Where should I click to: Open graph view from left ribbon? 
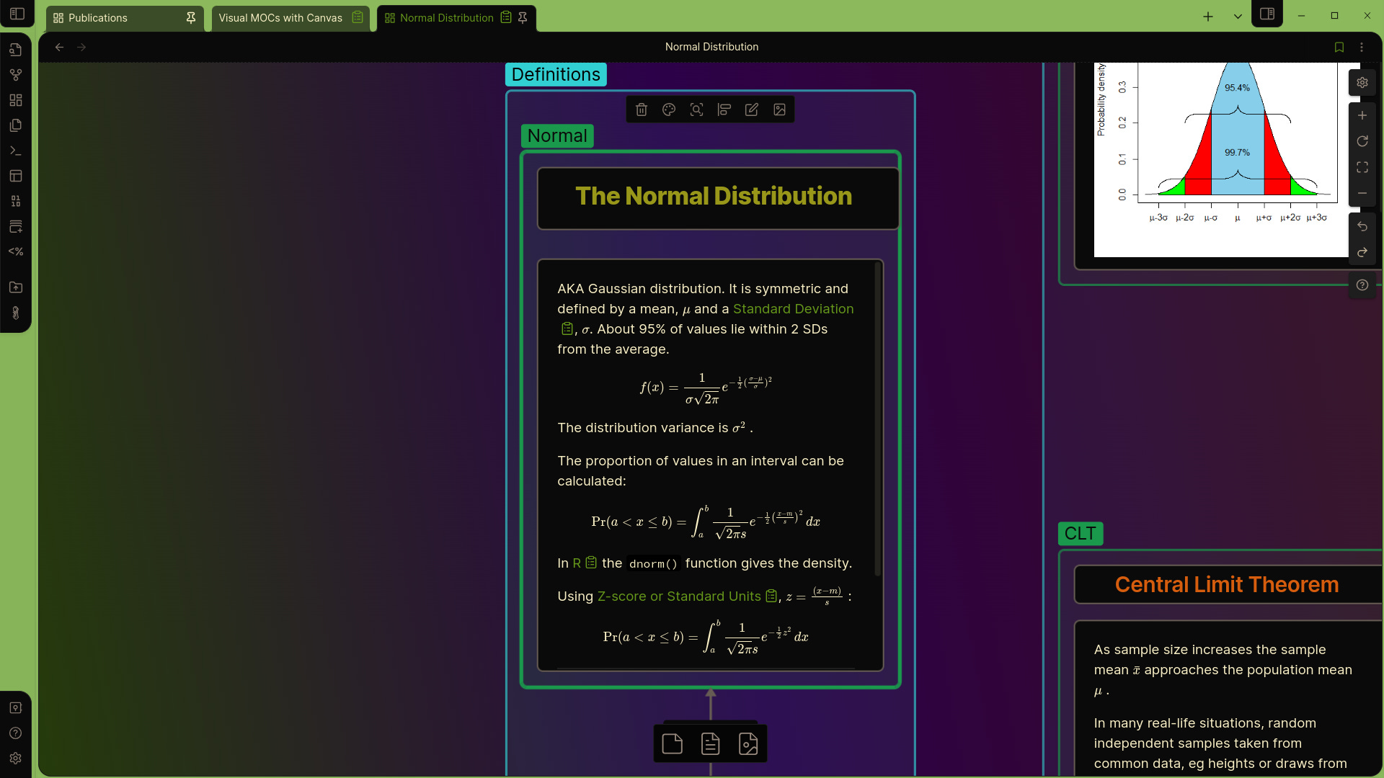[x=16, y=75]
